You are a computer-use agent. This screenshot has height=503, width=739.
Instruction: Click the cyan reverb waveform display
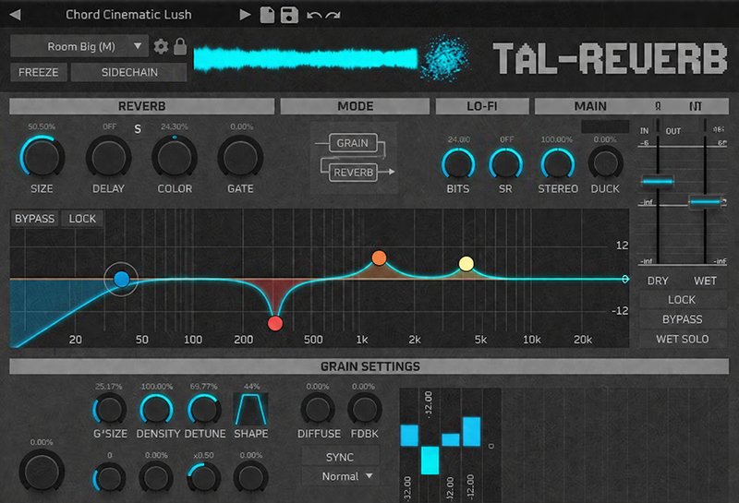pyautogui.click(x=306, y=59)
